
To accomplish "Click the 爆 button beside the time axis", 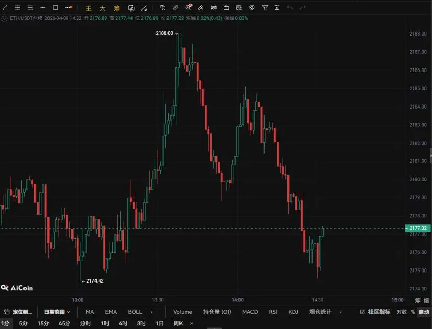I will point(426,300).
